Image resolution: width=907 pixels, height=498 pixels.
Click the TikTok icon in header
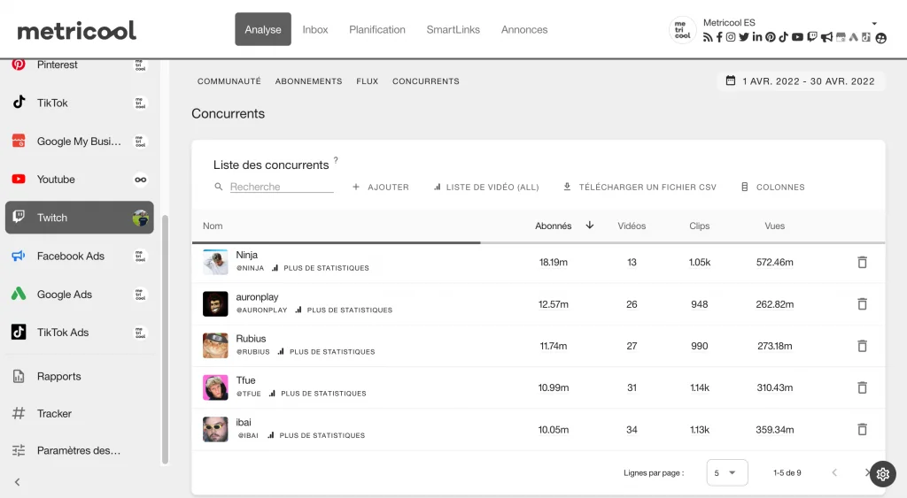tap(783, 37)
